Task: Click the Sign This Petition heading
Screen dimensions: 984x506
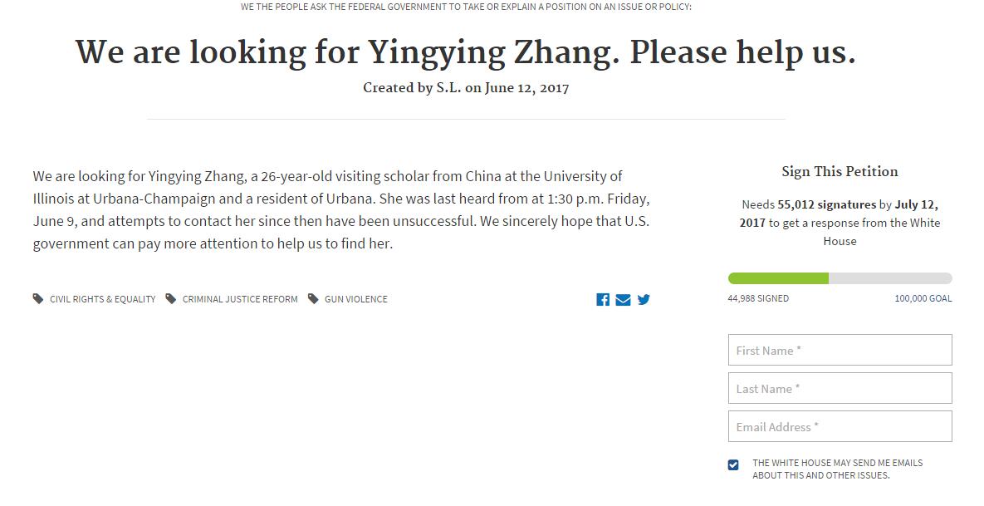Action: pyautogui.click(x=840, y=172)
